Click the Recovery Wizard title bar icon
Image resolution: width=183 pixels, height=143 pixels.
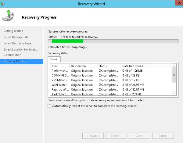2,4
